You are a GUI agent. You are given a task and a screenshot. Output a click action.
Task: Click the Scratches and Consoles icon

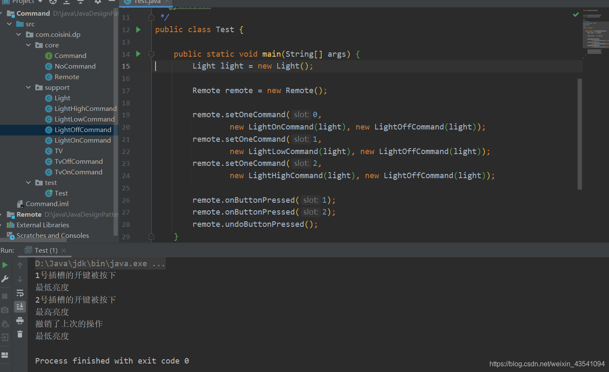pyautogui.click(x=11, y=235)
